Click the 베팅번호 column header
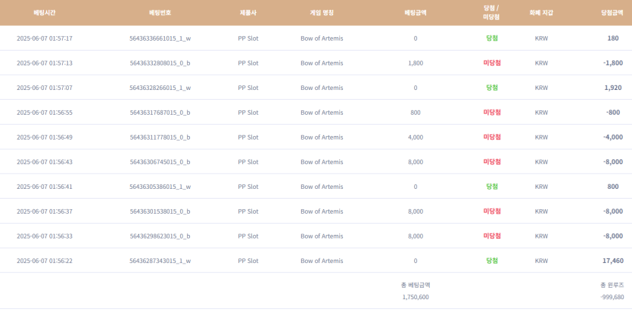The height and width of the screenshot is (312, 632). point(160,13)
